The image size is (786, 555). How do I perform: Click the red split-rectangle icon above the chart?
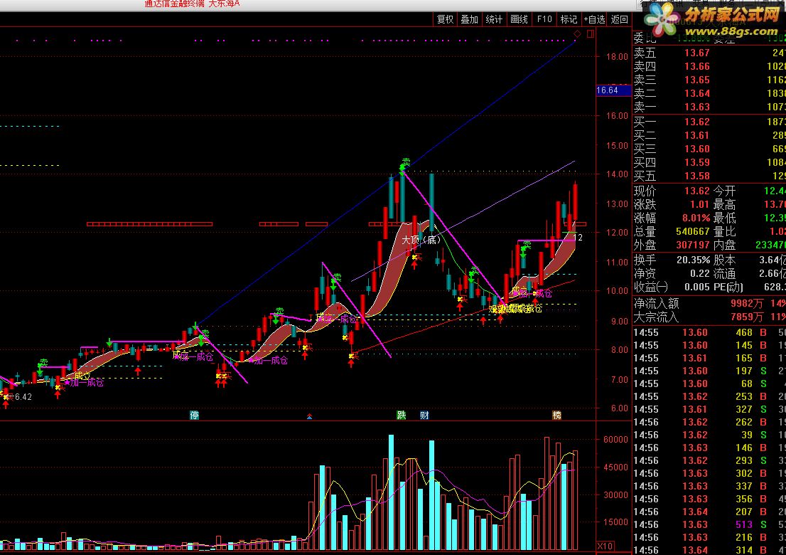591,33
